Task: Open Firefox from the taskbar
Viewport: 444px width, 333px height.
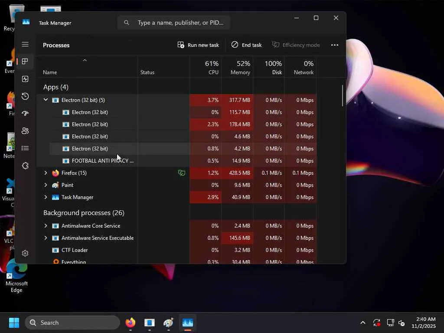Action: (x=131, y=323)
